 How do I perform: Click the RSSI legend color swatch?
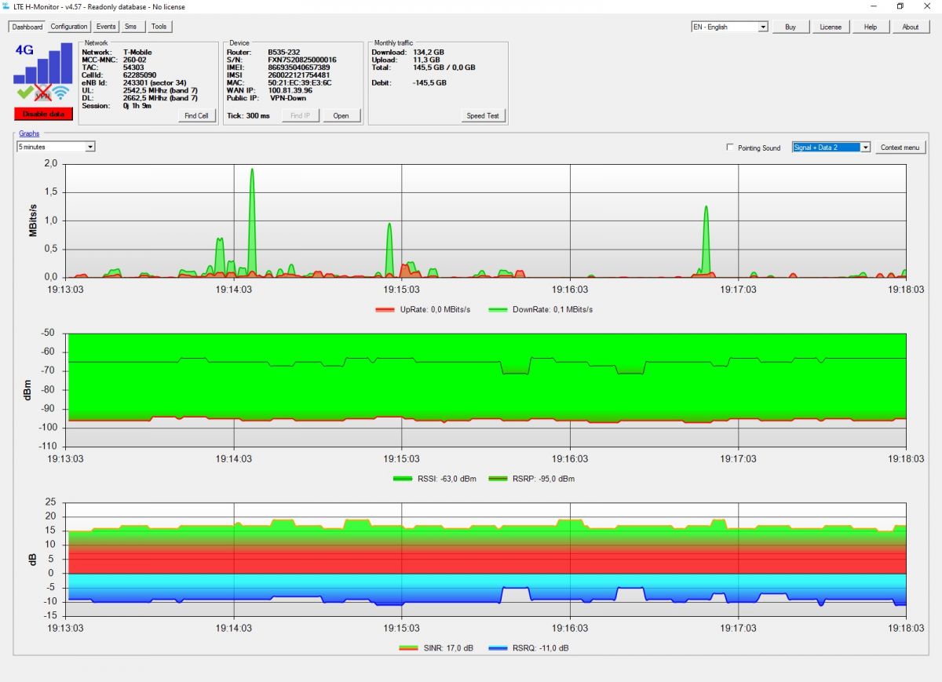[403, 479]
